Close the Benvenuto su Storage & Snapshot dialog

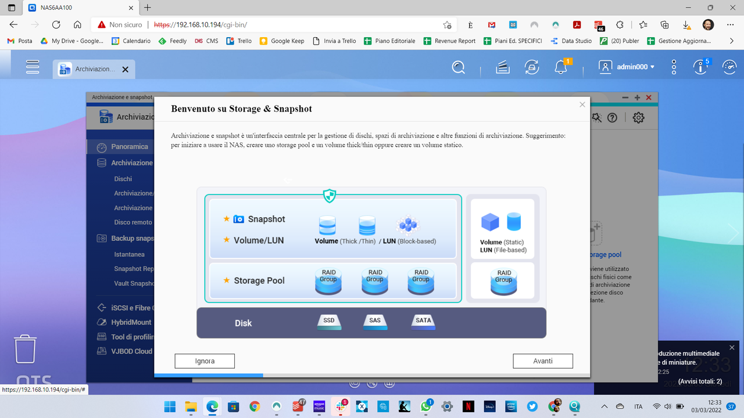coord(582,105)
